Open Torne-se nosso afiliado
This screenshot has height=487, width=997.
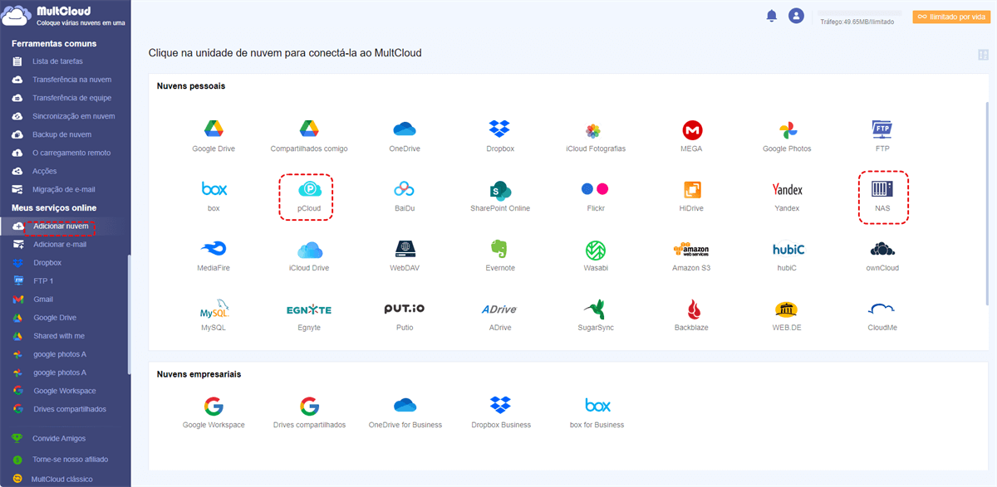pos(70,459)
